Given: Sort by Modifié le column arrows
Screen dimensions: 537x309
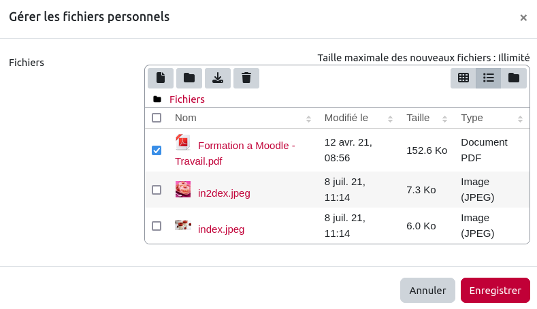Looking at the screenshot, I should pyautogui.click(x=390, y=118).
